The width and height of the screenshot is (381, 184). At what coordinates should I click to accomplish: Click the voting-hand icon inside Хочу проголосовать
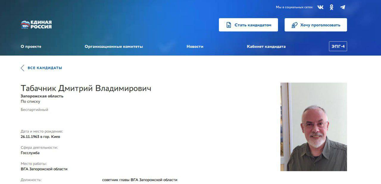[295, 25]
